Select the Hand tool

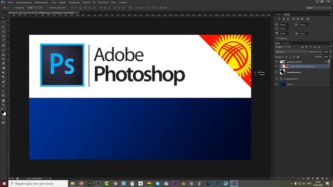pyautogui.click(x=3, y=100)
